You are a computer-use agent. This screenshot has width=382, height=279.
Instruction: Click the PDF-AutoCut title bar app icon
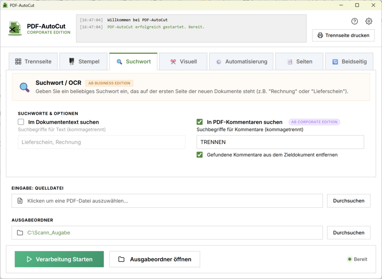tap(5, 5)
